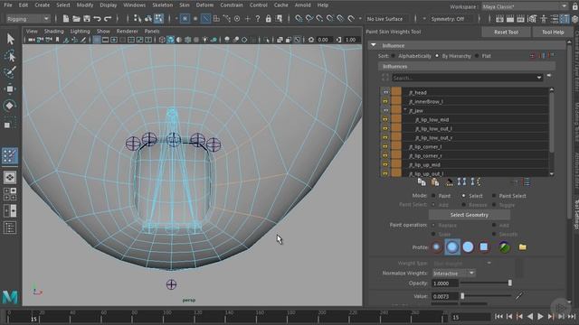Click the Open Scene folder icon
This screenshot has height=325, width=579.
(76, 18)
